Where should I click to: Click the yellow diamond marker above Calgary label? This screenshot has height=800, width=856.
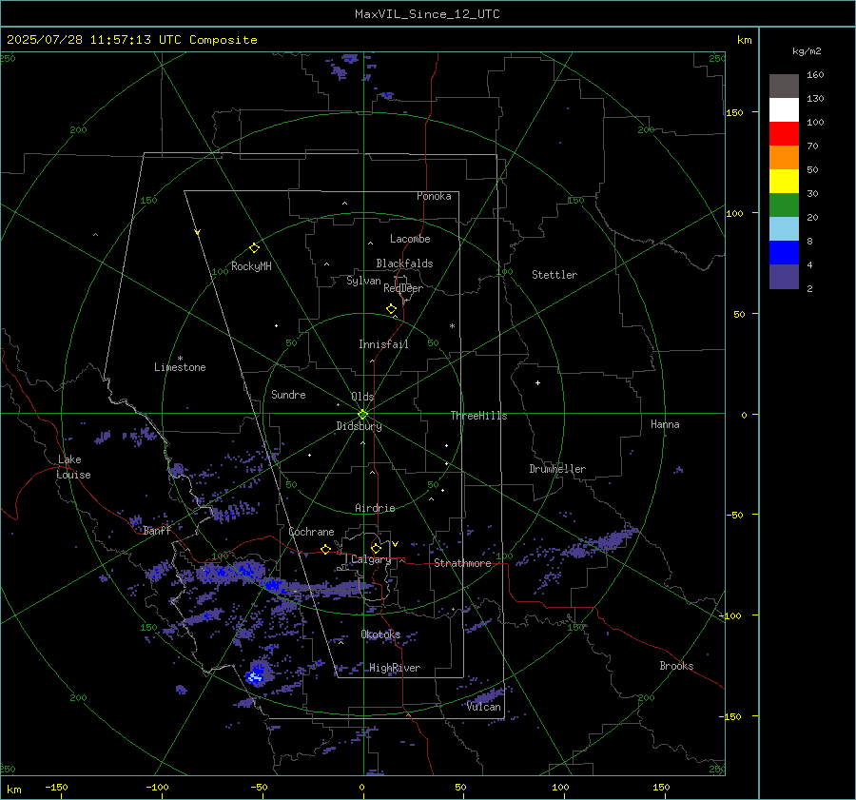[376, 548]
